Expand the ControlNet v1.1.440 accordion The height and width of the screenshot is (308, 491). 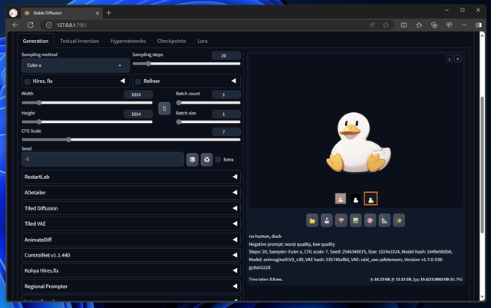[x=131, y=255]
